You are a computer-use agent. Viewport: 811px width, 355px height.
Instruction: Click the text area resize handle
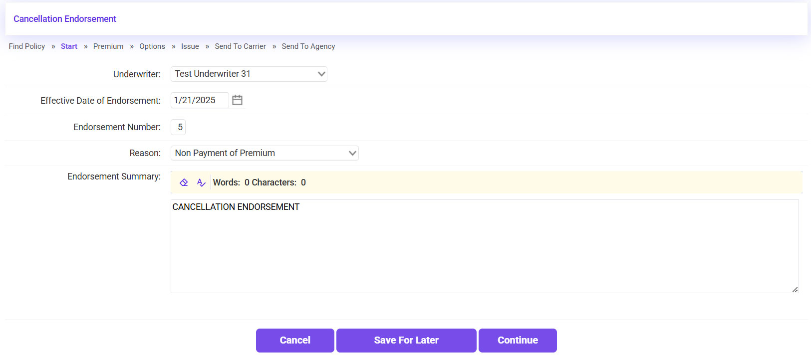coord(795,289)
